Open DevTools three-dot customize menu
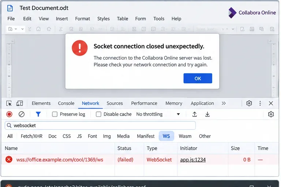The height and width of the screenshot is (187, 281). pyautogui.click(x=260, y=103)
